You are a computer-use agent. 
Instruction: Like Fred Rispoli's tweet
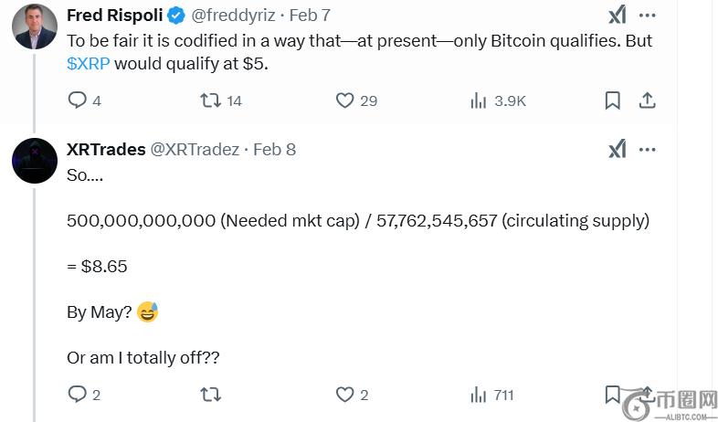tap(344, 100)
